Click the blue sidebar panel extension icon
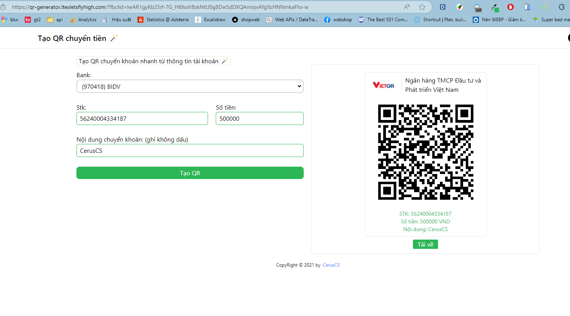Viewport: 570px width, 316px height. tap(528, 7)
